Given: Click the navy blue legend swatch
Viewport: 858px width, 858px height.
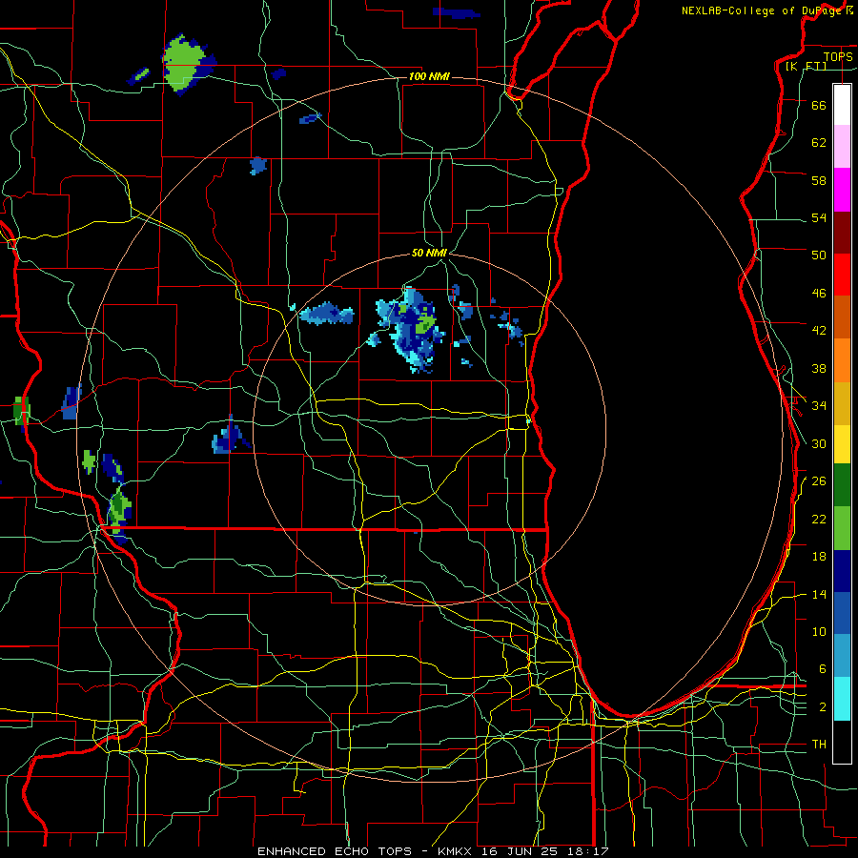Looking at the screenshot, I should 842,571.
